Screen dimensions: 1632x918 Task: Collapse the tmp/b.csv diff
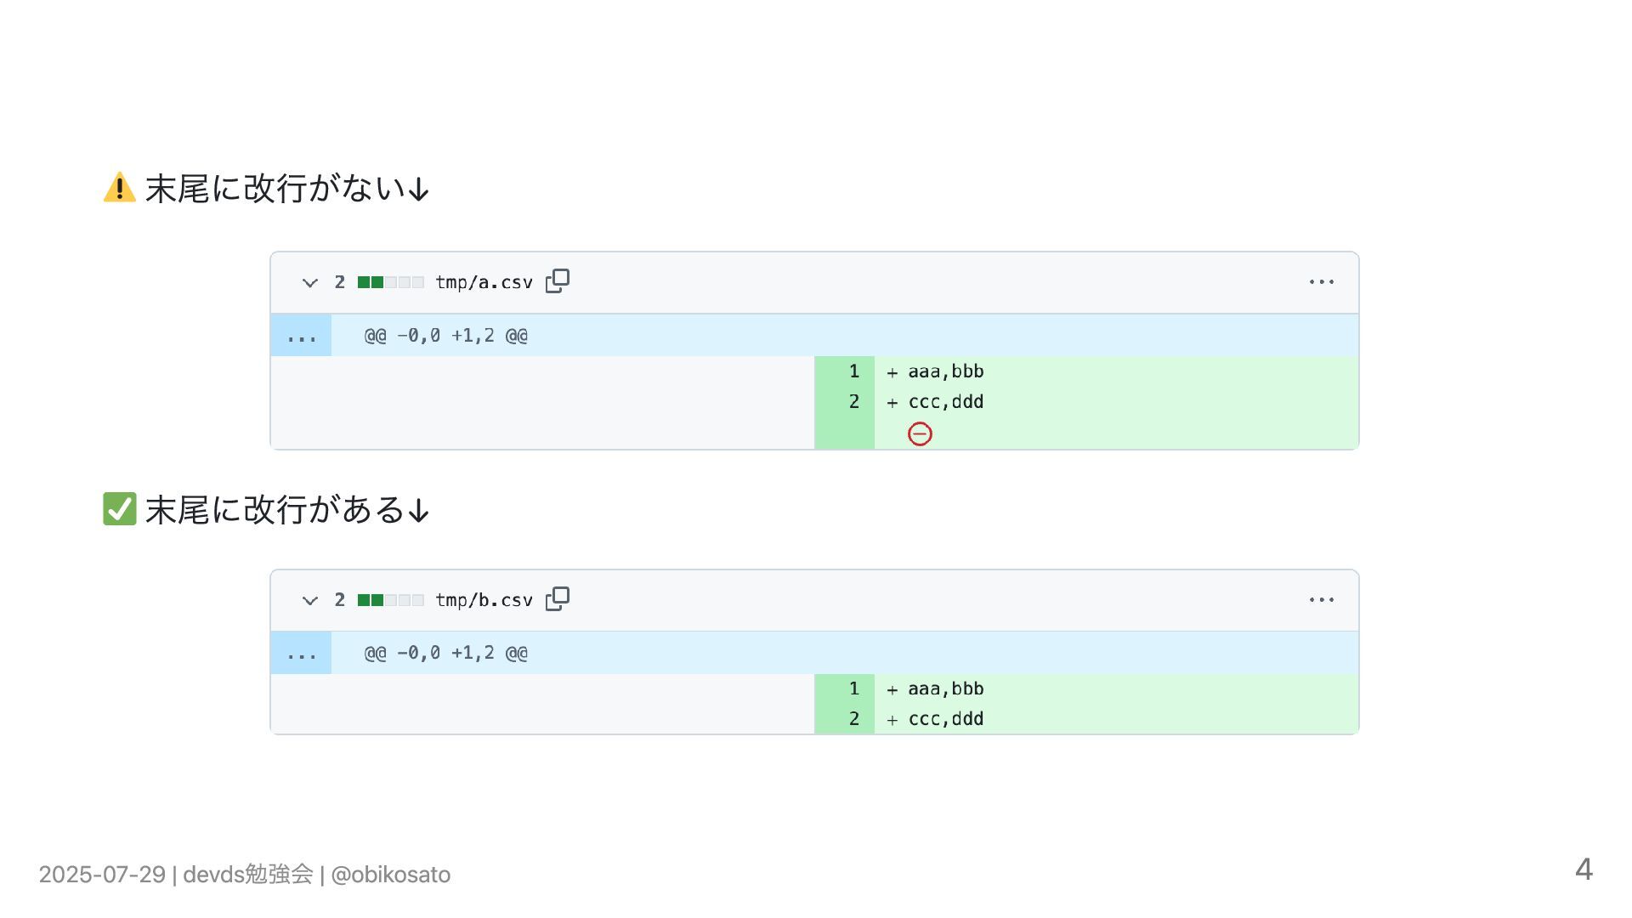click(x=310, y=600)
